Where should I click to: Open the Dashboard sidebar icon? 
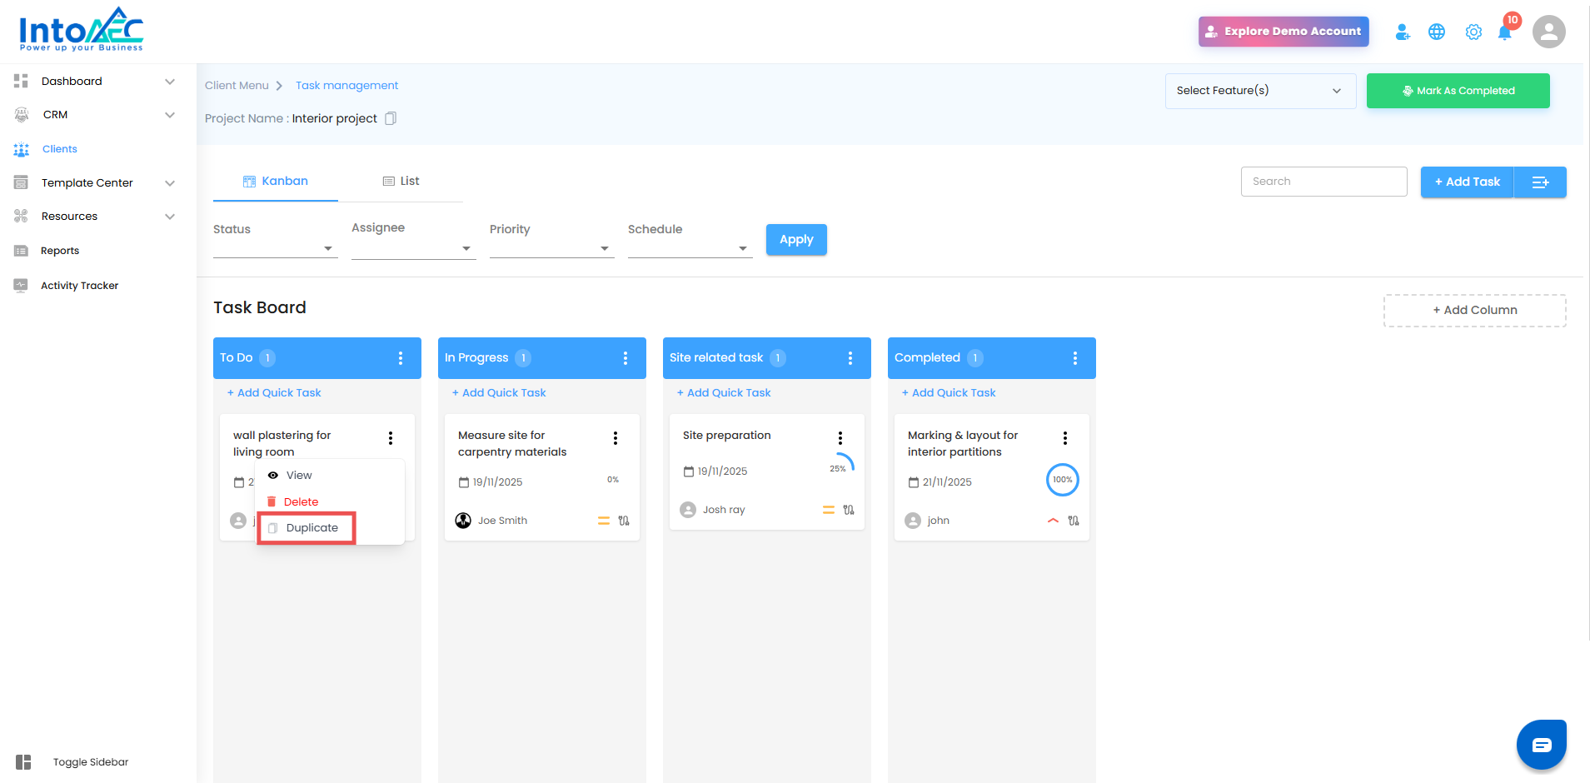21,81
